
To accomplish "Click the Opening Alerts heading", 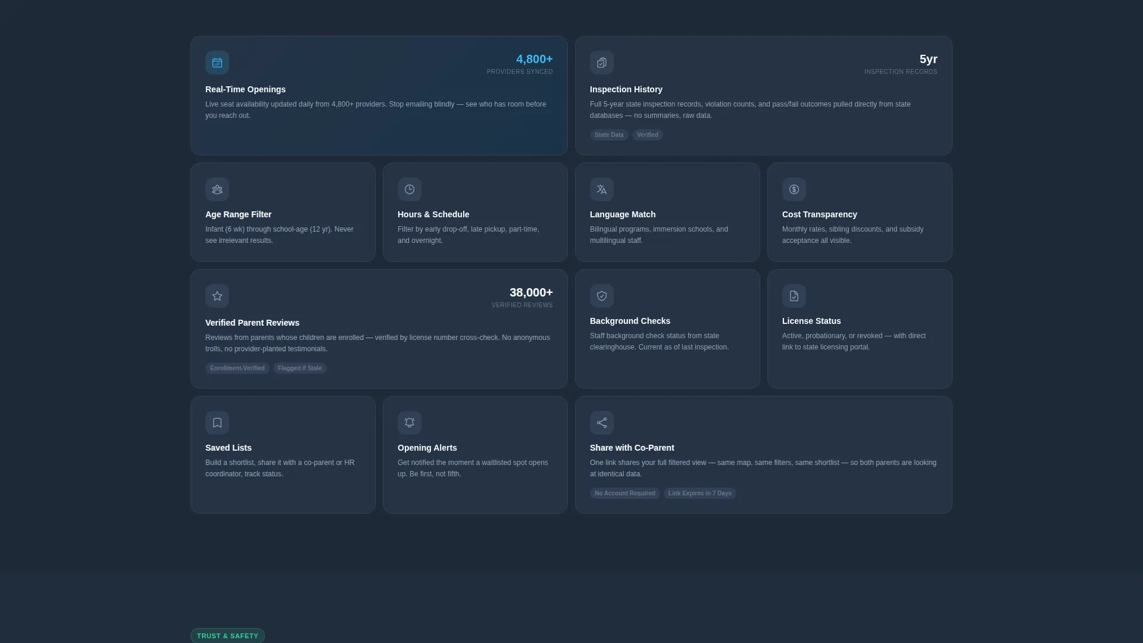I will [x=427, y=448].
